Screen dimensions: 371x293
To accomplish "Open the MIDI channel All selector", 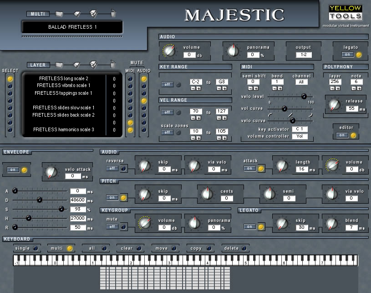I will point(301,82).
